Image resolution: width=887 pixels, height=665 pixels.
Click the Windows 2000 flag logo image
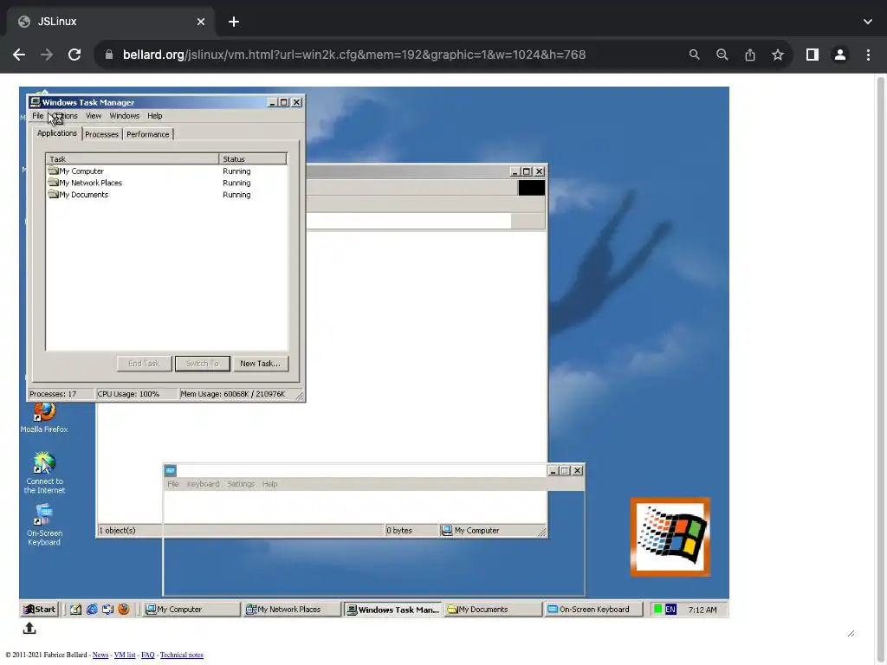click(670, 537)
